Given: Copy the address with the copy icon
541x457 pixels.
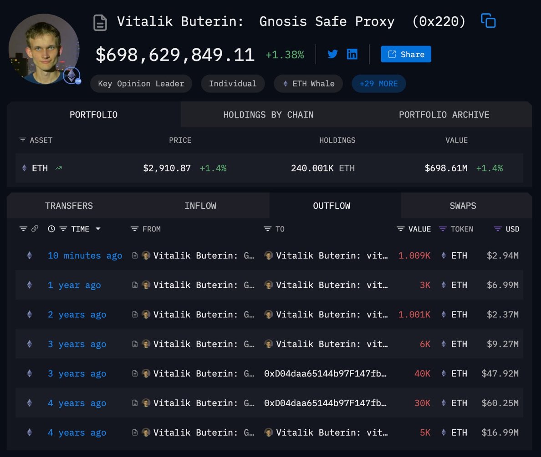Looking at the screenshot, I should pos(488,20).
